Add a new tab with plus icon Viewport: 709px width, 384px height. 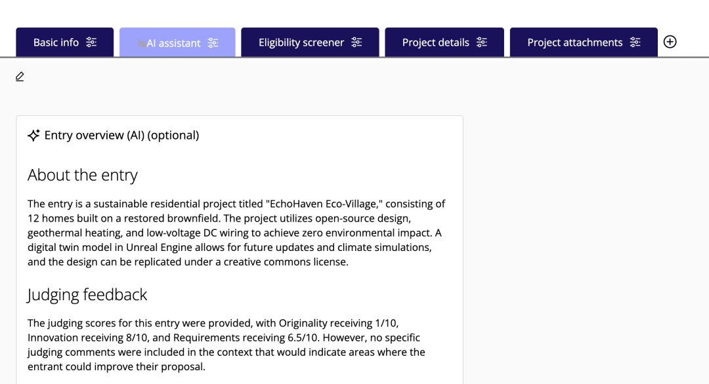click(670, 42)
